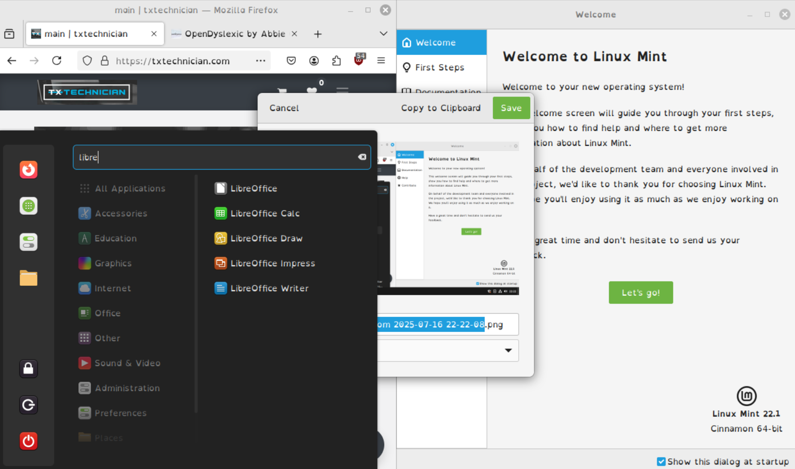The image size is (795, 469).
Task: Click the red power quit icon
Action: pos(28,441)
